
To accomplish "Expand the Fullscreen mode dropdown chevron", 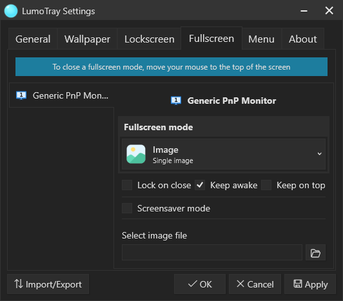I will [319, 154].
